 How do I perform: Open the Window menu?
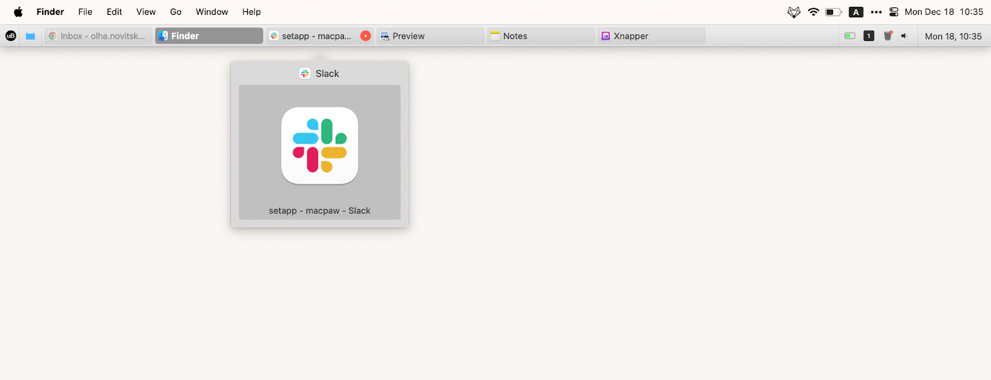pyautogui.click(x=212, y=12)
